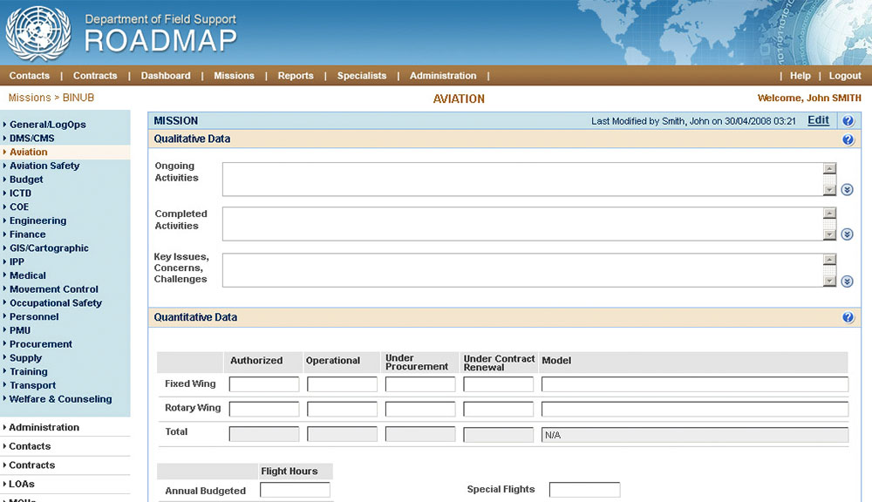Image resolution: width=872 pixels, height=502 pixels.
Task: Open help for Qualitative Data section
Action: (x=848, y=139)
